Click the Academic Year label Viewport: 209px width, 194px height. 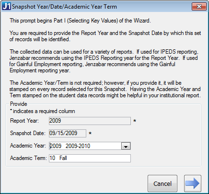(28, 146)
